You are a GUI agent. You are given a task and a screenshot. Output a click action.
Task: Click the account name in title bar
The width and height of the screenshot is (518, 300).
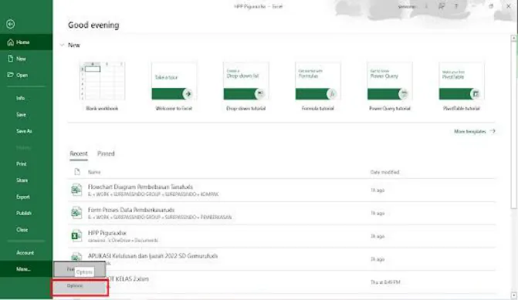pyautogui.click(x=407, y=6)
